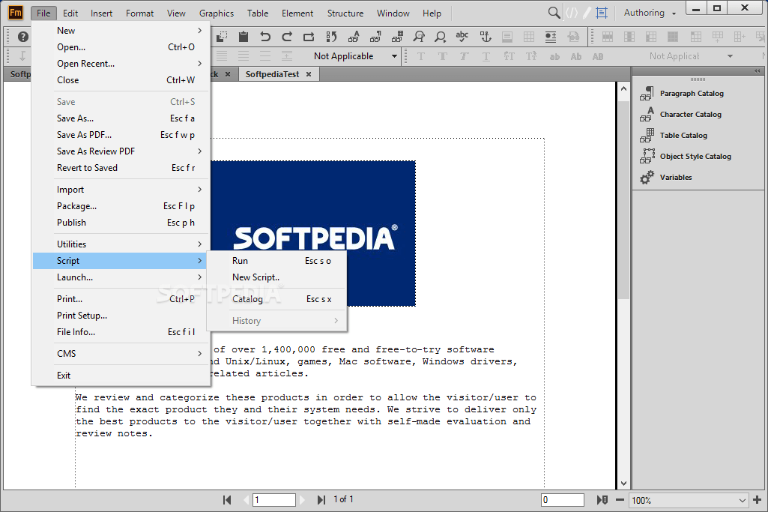Click the Redo icon
Image resolution: width=768 pixels, height=512 pixels.
click(287, 35)
